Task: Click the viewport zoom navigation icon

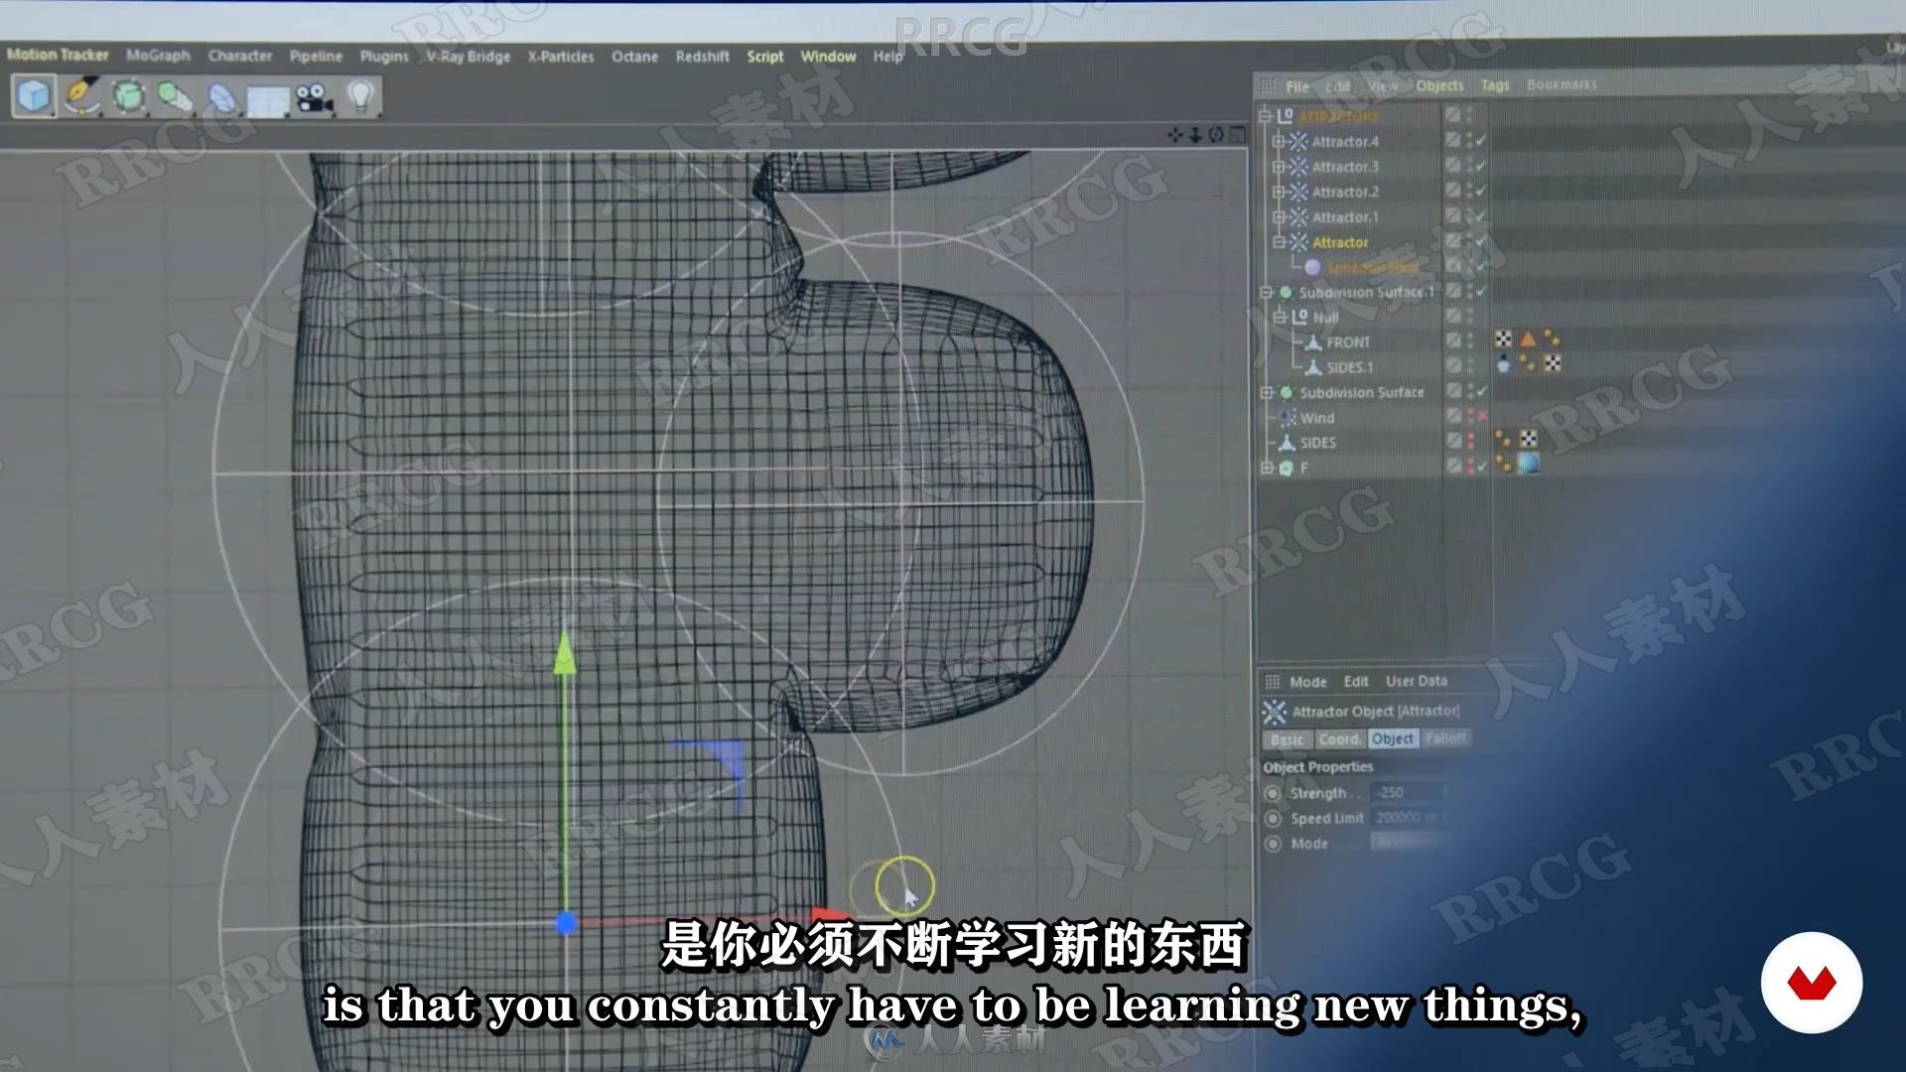Action: click(1195, 134)
